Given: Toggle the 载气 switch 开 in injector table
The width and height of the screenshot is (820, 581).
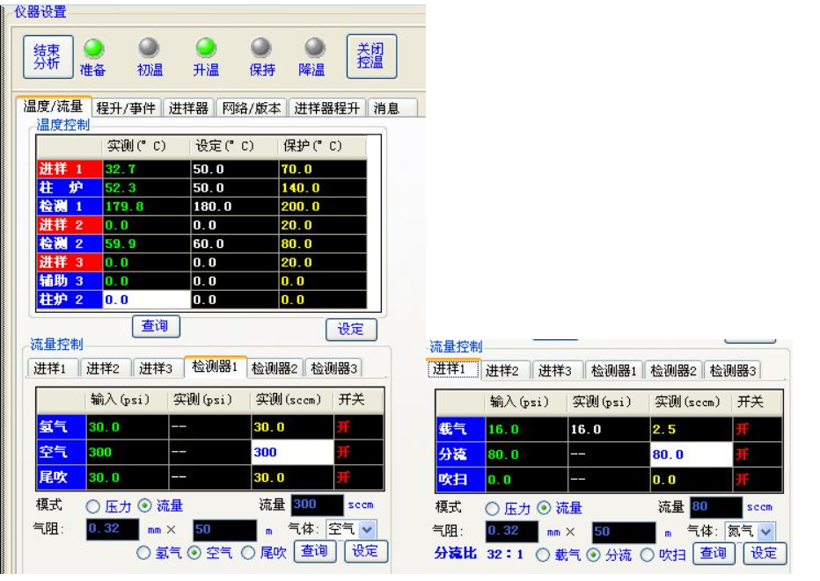Looking at the screenshot, I should [x=742, y=429].
